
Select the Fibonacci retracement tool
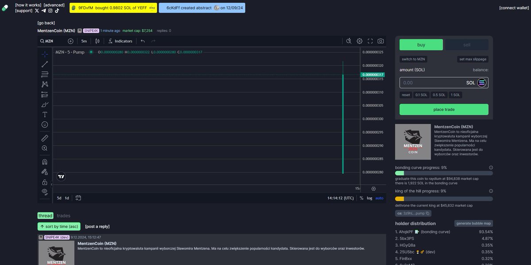pyautogui.click(x=45, y=74)
